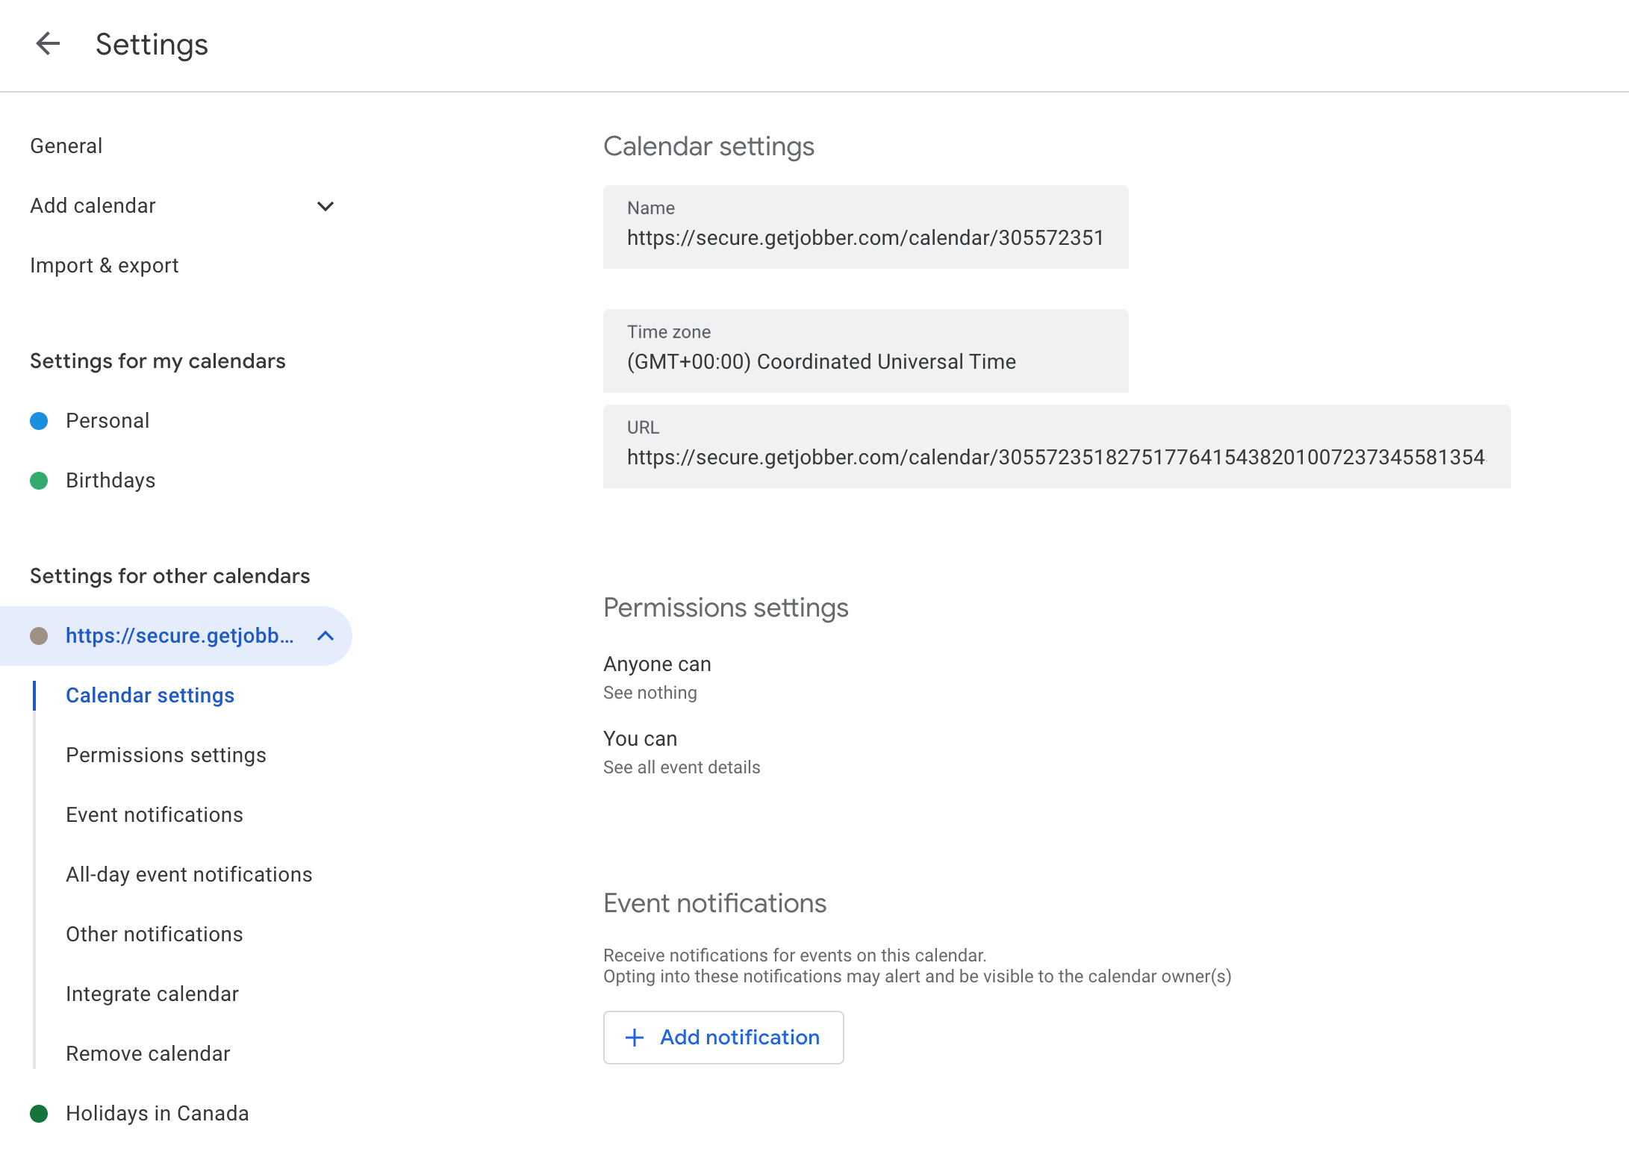Jump to All-day event notifications

click(189, 875)
